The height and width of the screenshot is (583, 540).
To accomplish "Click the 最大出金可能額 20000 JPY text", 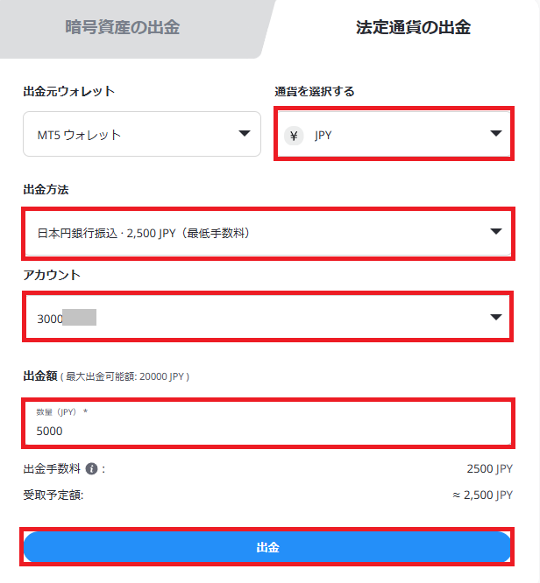I will pyautogui.click(x=124, y=376).
